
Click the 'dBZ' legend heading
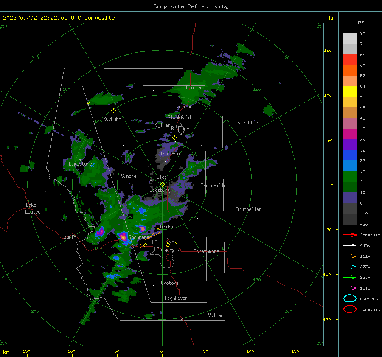tap(360, 22)
